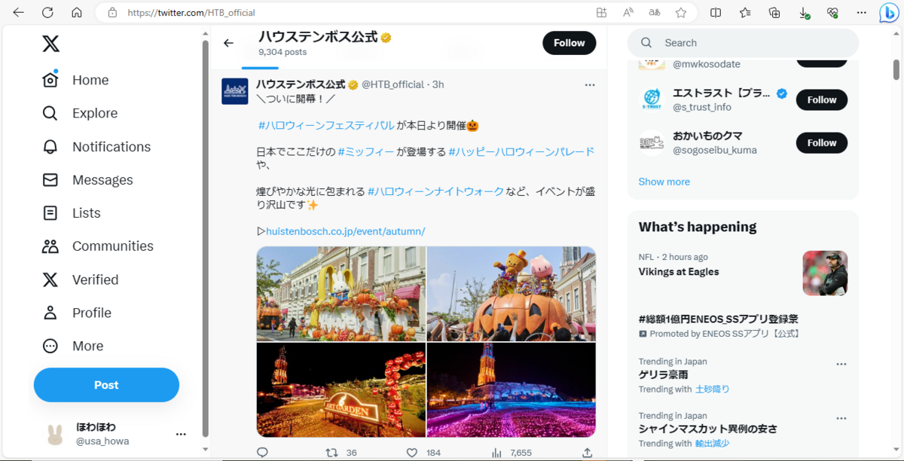Open Communities in sidebar
Viewport: 904px width, 461px height.
(x=98, y=246)
